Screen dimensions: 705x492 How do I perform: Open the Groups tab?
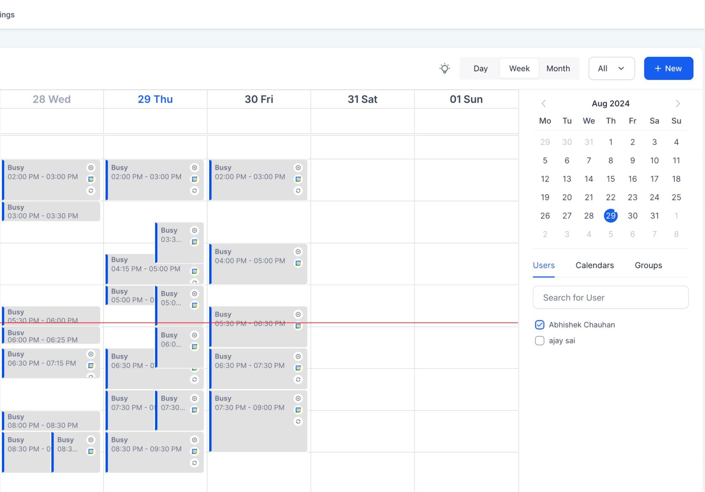648,265
